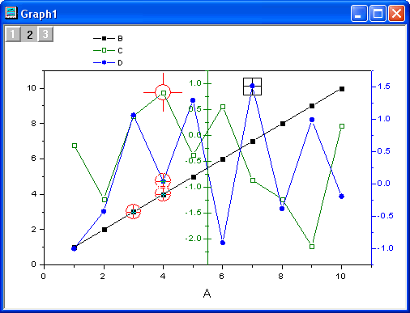Select red marker at point 3 on line B

coord(134,212)
